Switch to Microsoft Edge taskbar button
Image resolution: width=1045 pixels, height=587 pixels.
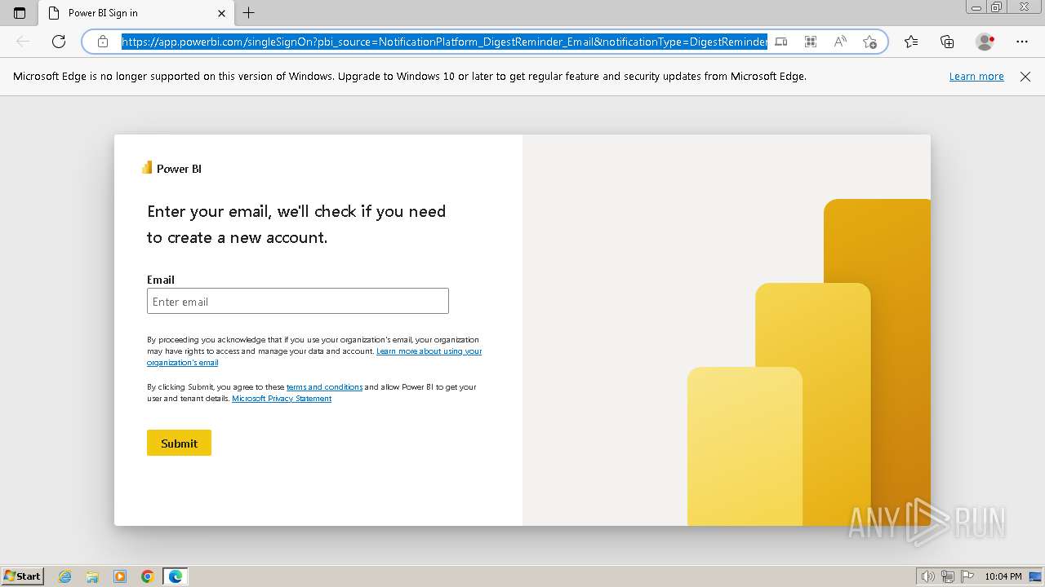(176, 576)
